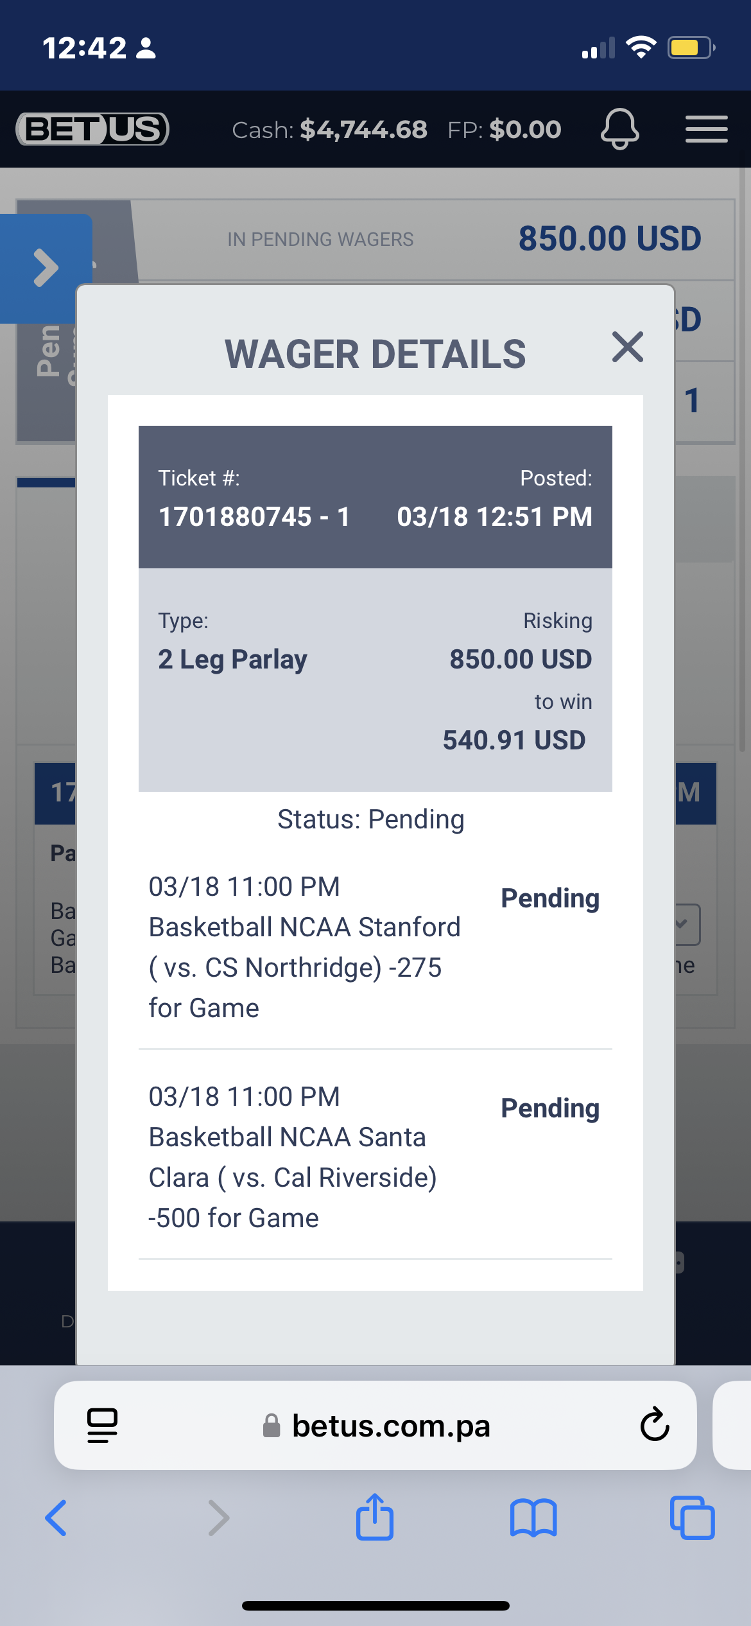Close the Wager Details dialog
Viewport: 751px width, 1626px height.
[x=627, y=347]
